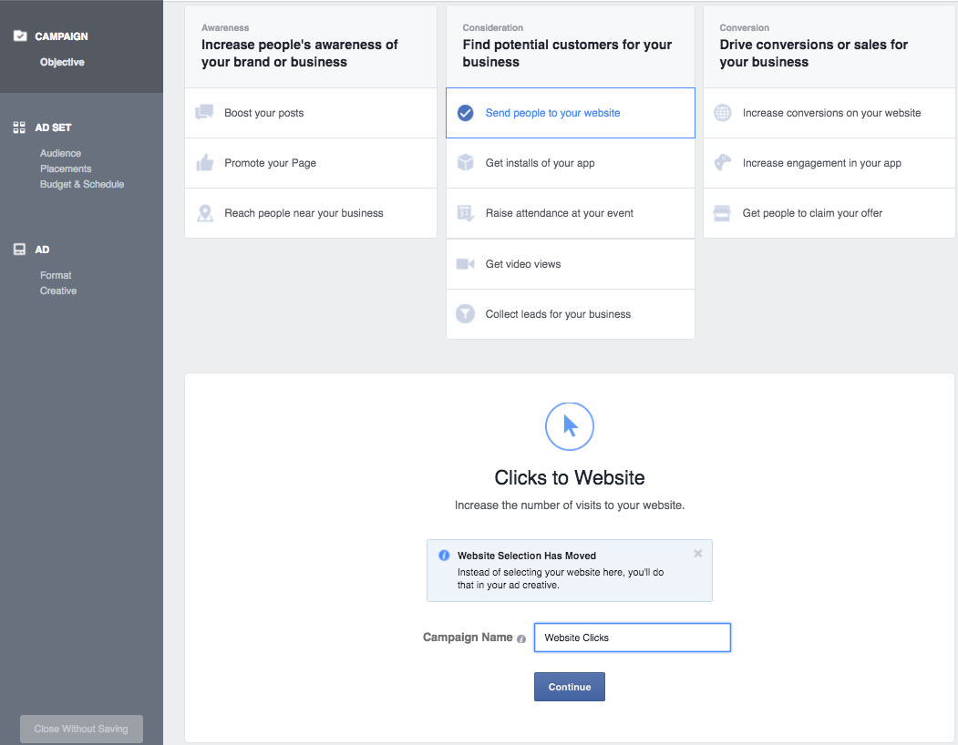Click the Clicks to Website title
The image size is (958, 745).
(570, 477)
